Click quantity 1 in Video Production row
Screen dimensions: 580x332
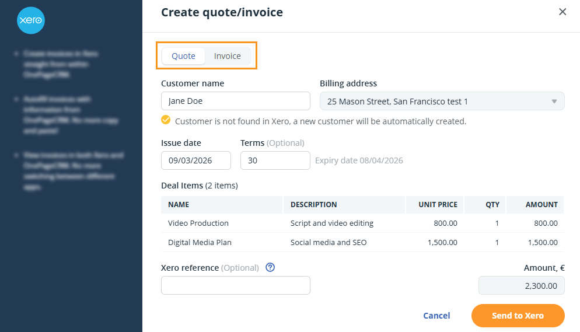[497, 223]
